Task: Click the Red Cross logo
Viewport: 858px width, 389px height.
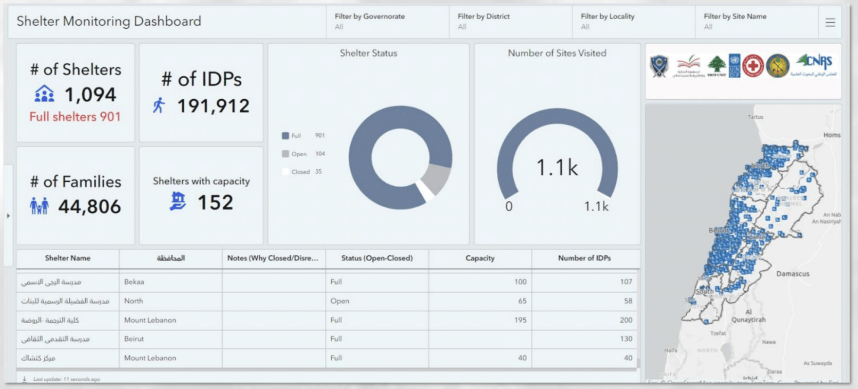Action: click(752, 66)
